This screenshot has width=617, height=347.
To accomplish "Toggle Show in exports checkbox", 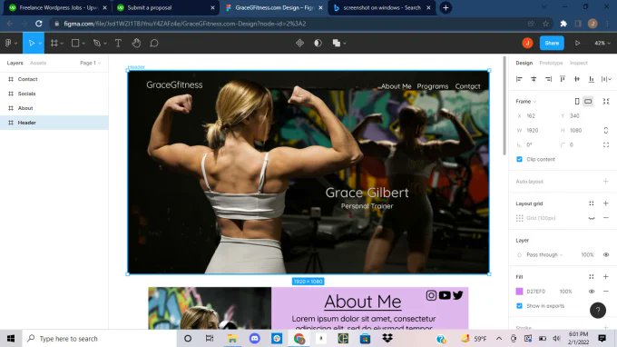I will [519, 305].
